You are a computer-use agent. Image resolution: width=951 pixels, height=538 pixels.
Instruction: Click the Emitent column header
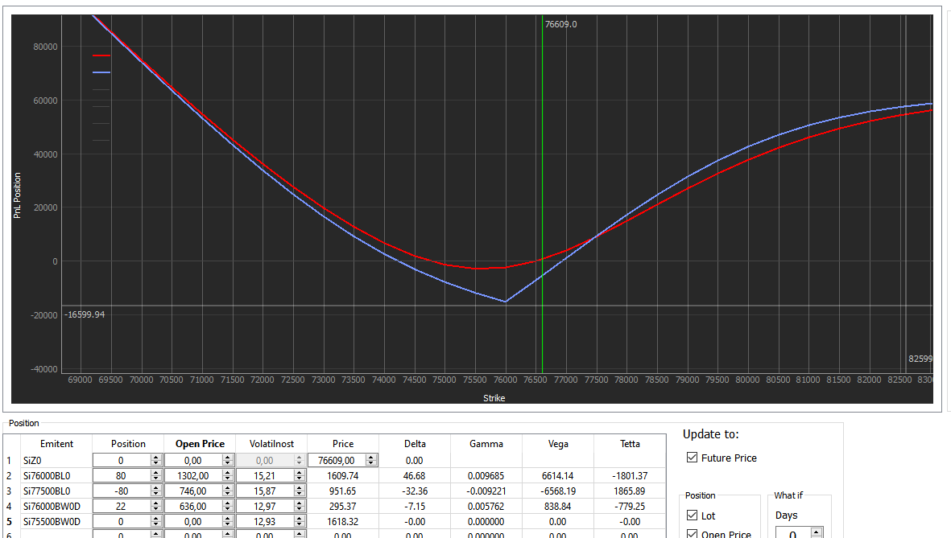point(56,443)
